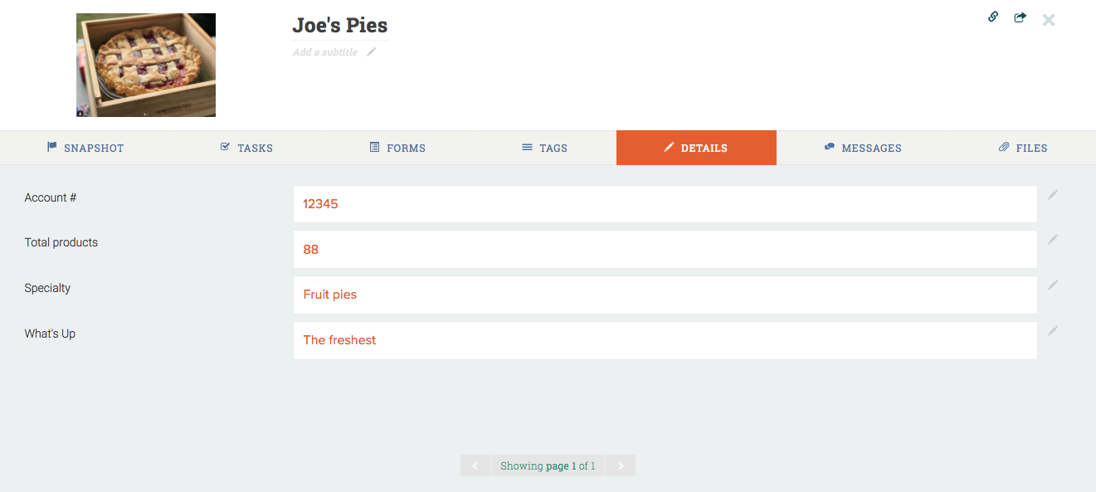The height and width of the screenshot is (492, 1096).
Task: Open the Files tab
Action: tap(1023, 148)
